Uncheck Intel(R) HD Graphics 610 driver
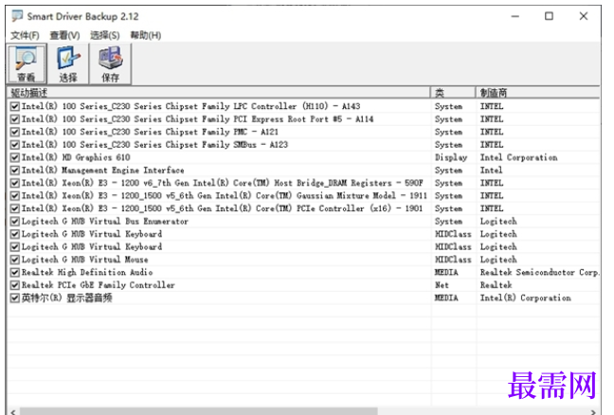Viewport: 614px width, 415px height. pyautogui.click(x=15, y=157)
